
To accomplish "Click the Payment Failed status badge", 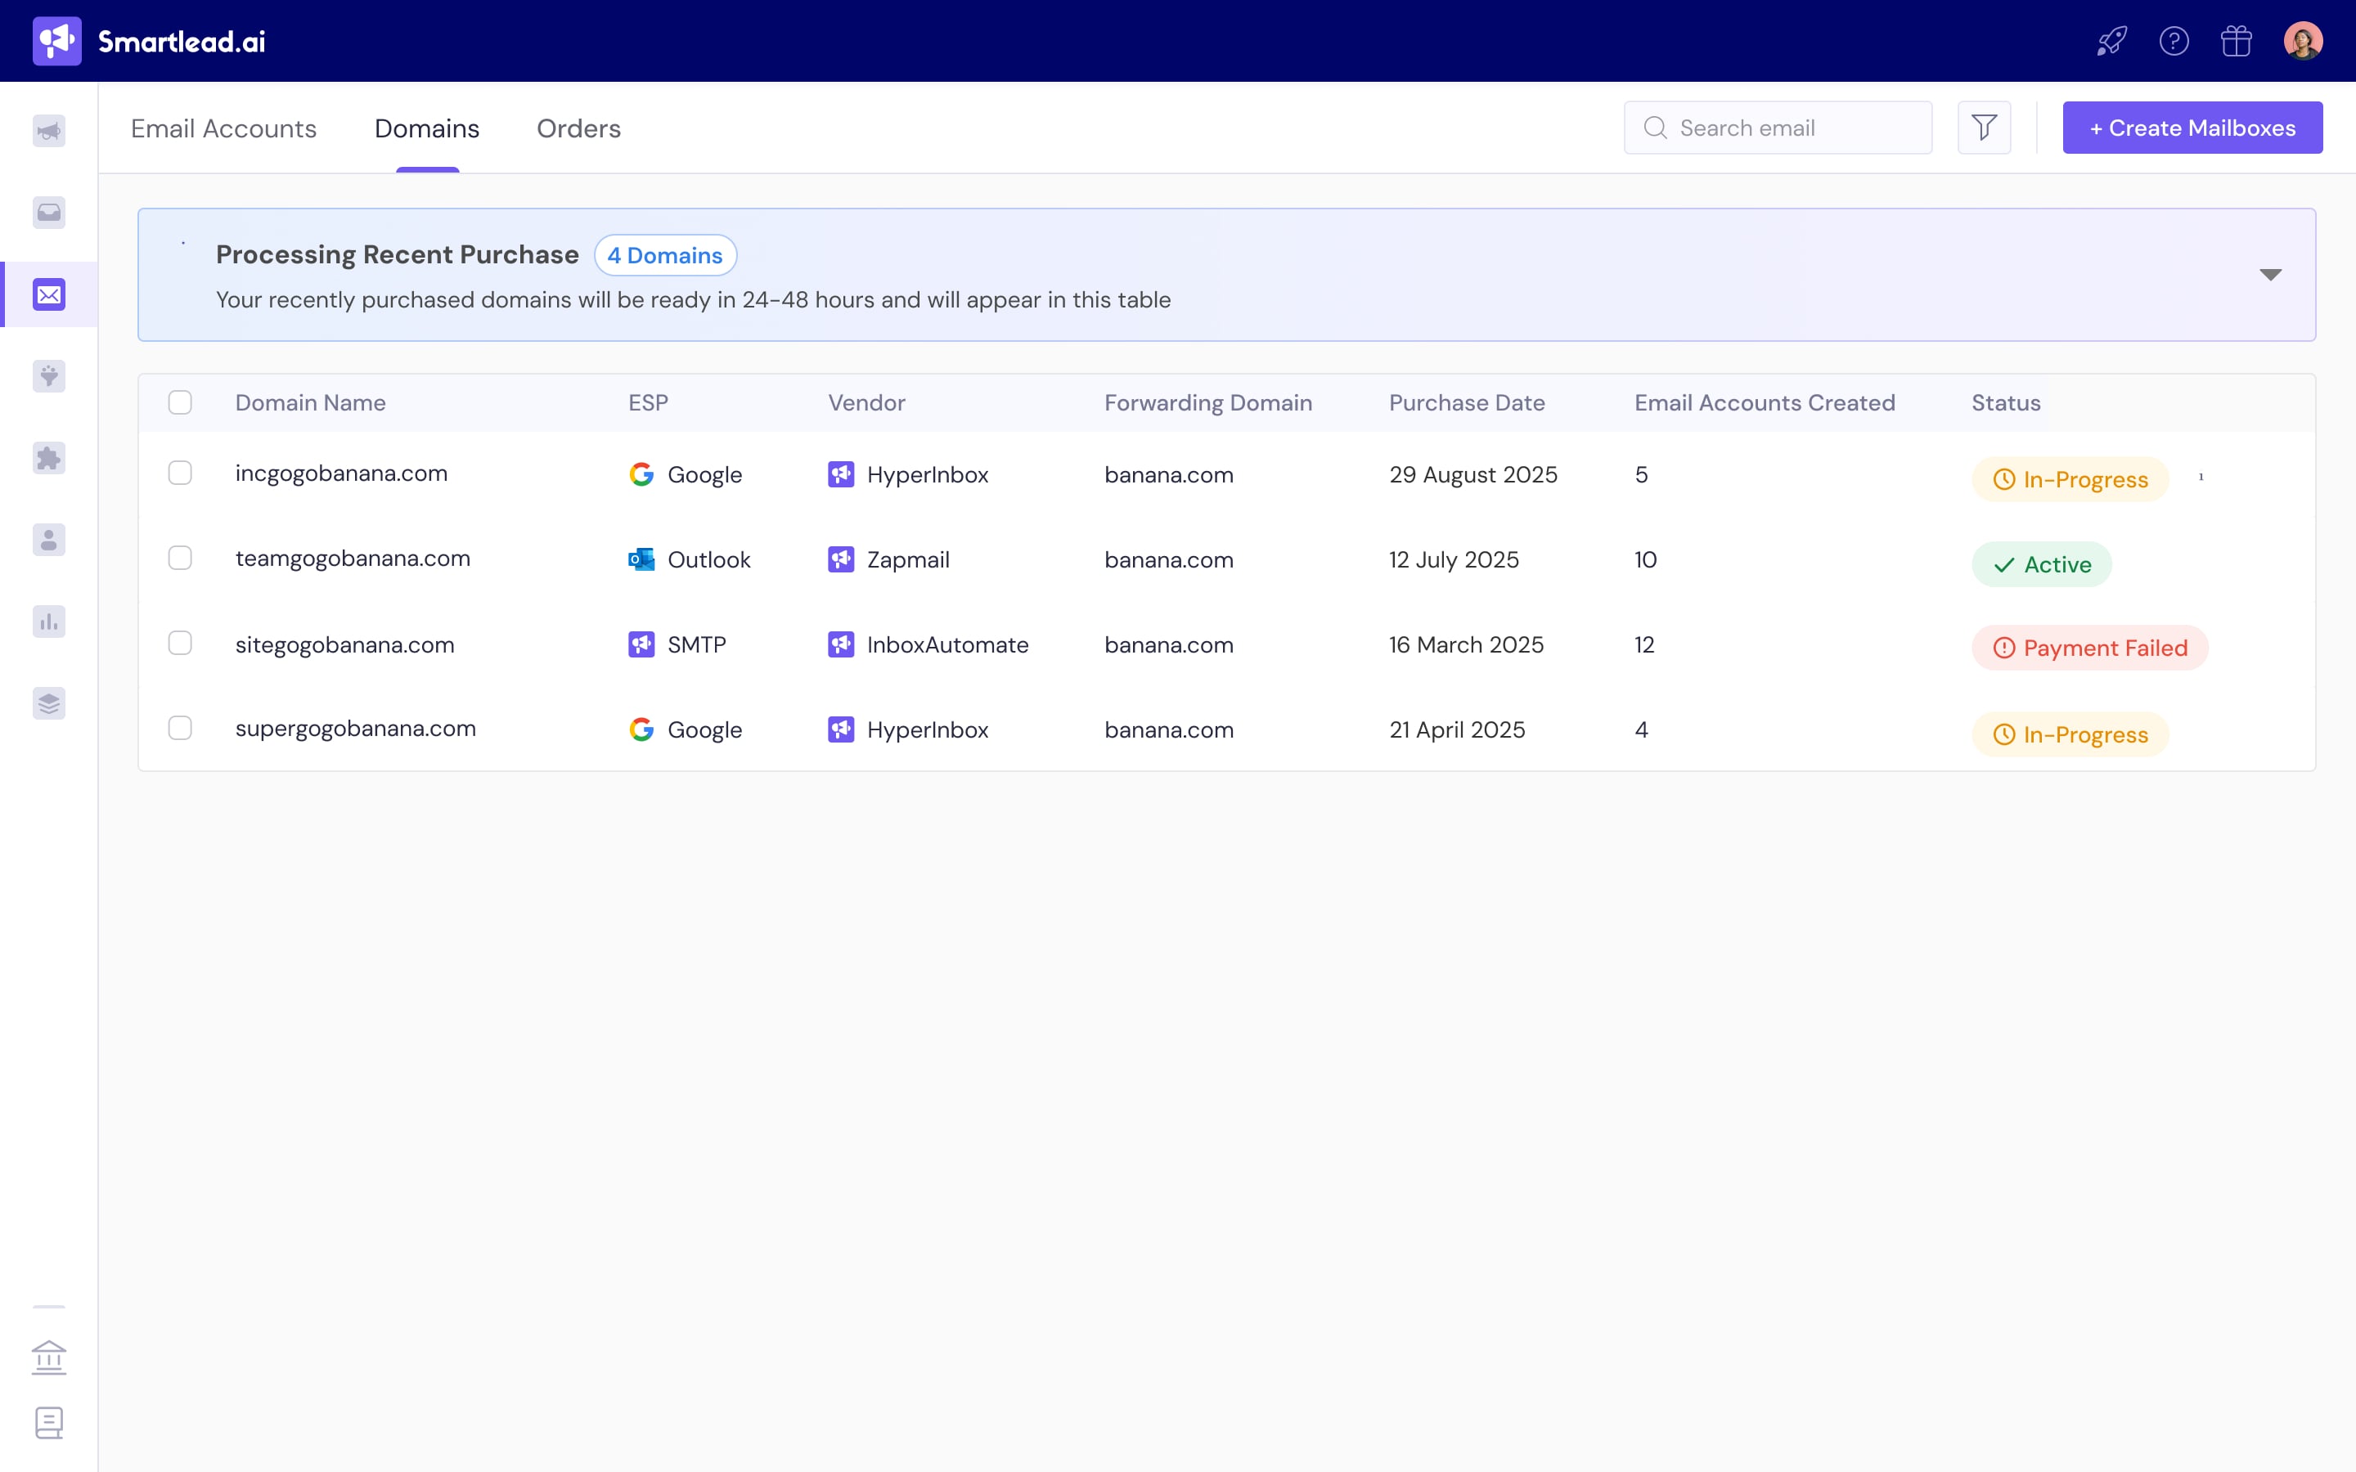I will pos(2089,648).
